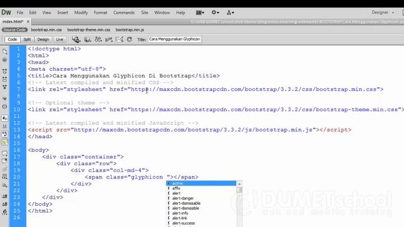Select 'active' in the code hint list
This screenshot has height=227, width=404.
coord(201,183)
